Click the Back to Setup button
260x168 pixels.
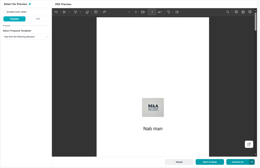click(x=210, y=162)
